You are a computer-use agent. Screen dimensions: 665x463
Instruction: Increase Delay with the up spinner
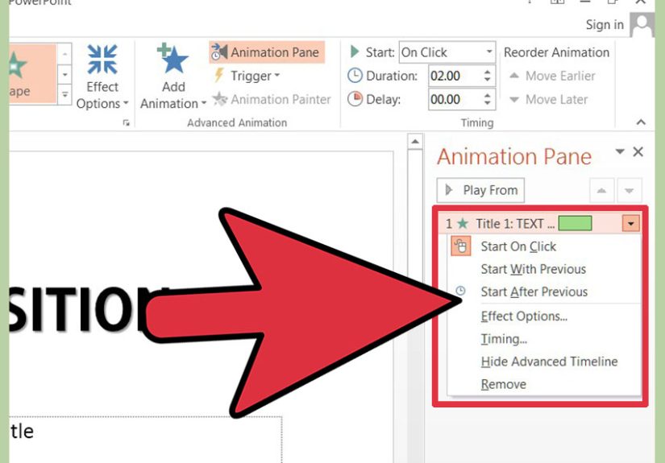point(488,95)
